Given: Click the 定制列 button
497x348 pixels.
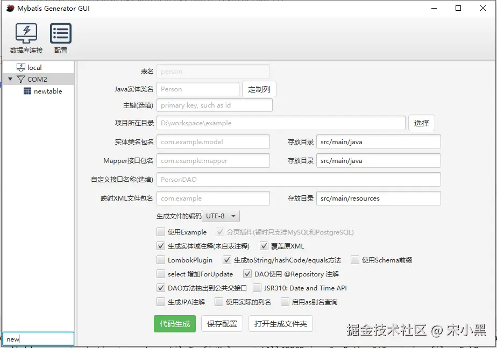Looking at the screenshot, I should click(259, 89).
